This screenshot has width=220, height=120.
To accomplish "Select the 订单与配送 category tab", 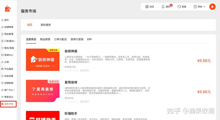I will tap(60, 39).
